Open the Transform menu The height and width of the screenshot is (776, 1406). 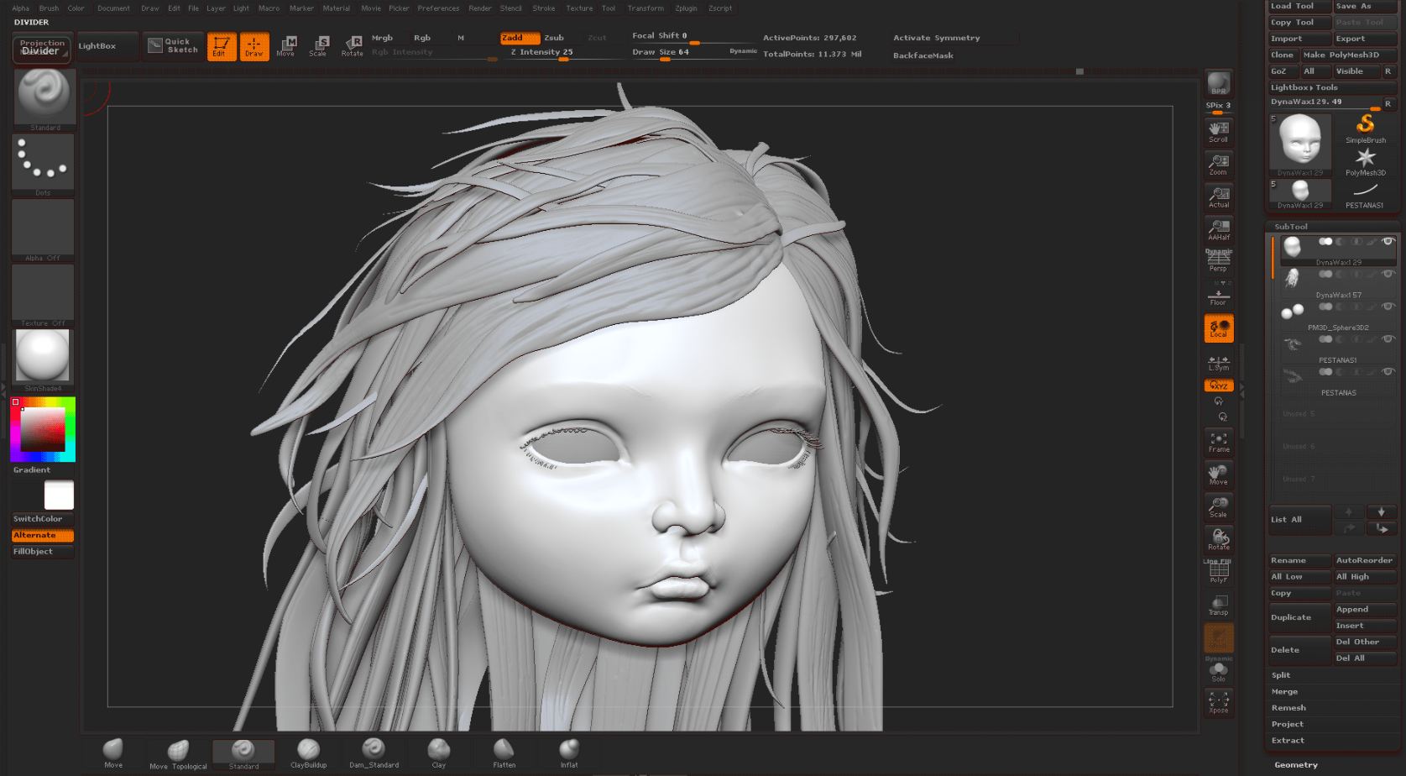(646, 8)
